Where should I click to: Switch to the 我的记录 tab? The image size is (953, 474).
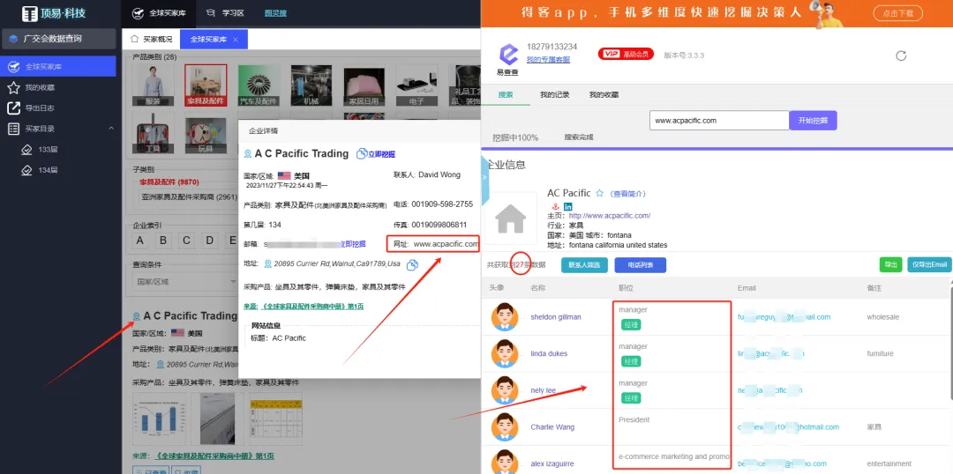[x=555, y=94]
